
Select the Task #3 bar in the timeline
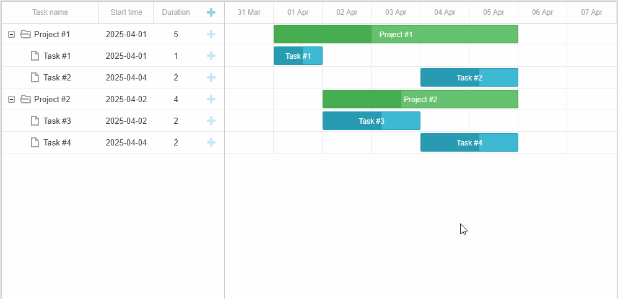pyautogui.click(x=371, y=121)
